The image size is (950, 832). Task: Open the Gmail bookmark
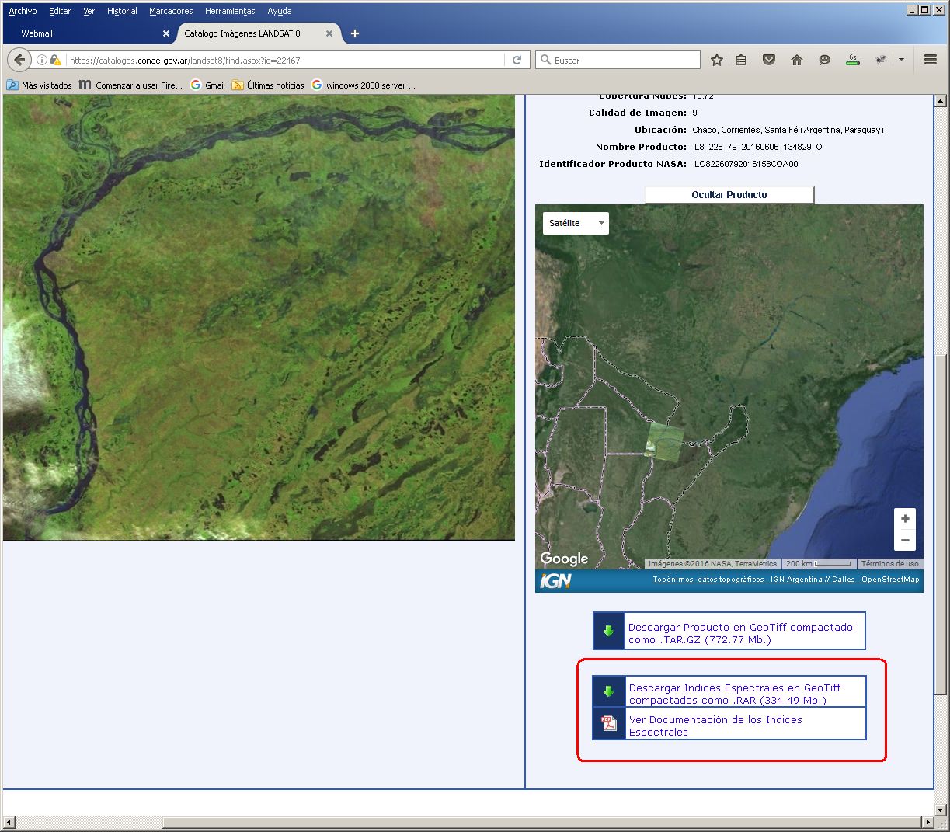[207, 85]
